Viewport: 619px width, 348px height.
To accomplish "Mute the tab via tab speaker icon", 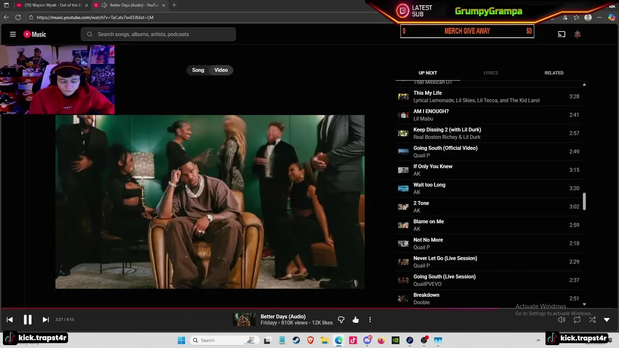I will (104, 5).
